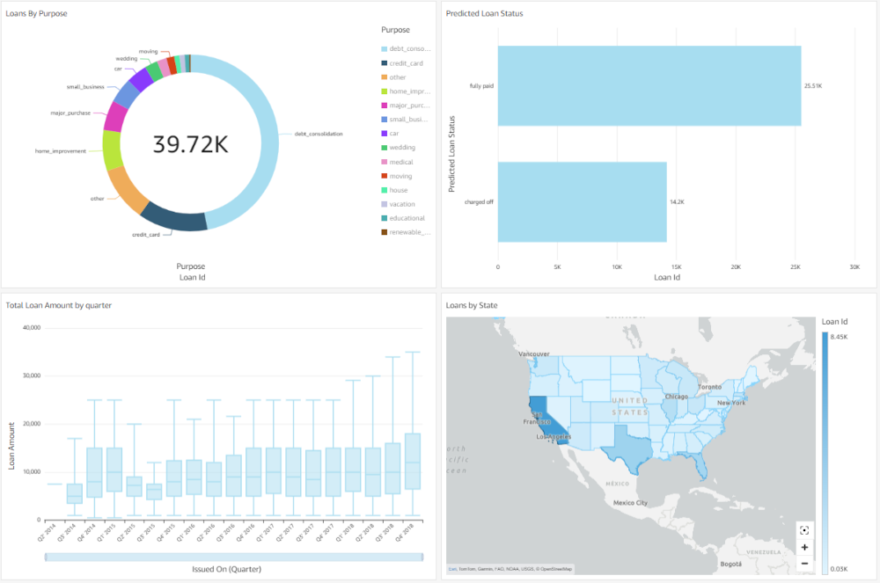
Task: Click the TomTom attribution link
Action: [465, 570]
